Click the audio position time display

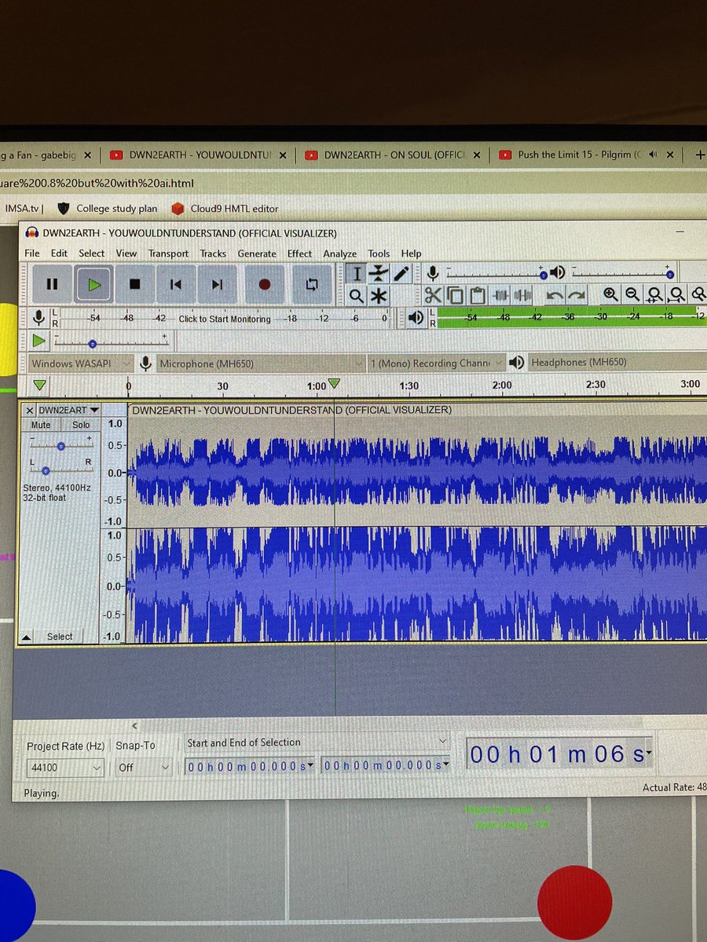point(559,755)
